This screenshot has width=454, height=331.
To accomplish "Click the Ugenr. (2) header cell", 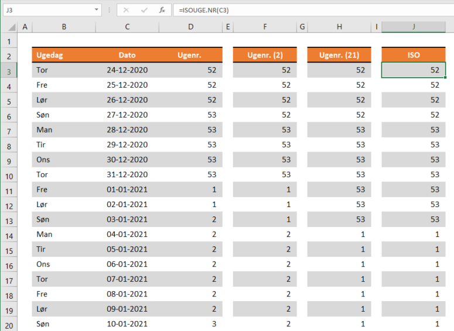I will point(265,55).
